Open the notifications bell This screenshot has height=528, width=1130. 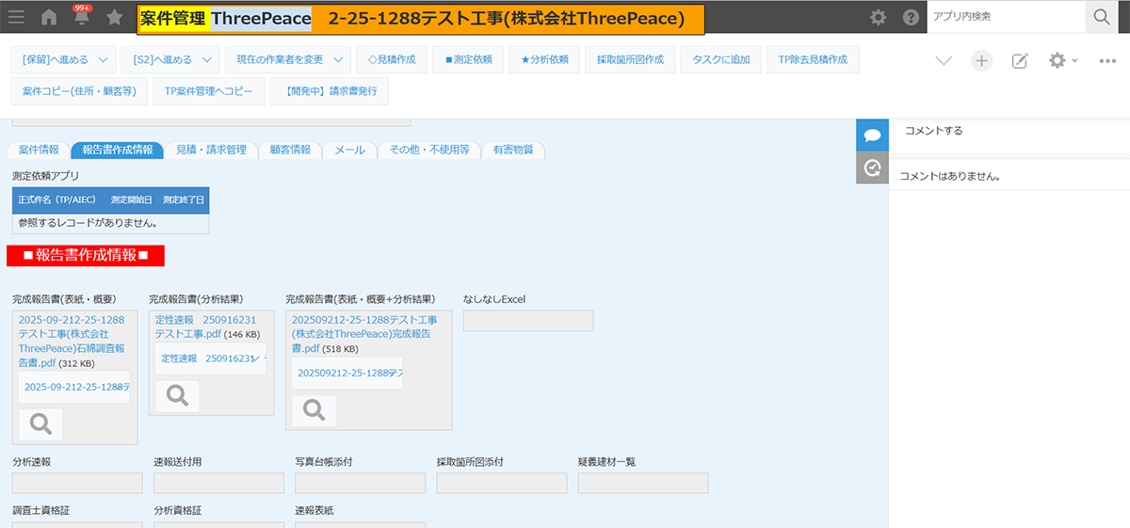coord(82,17)
